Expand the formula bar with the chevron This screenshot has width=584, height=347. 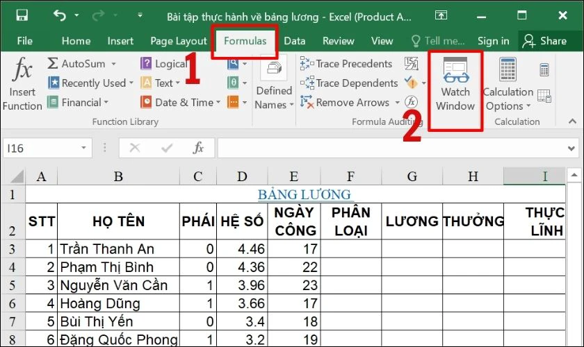[x=571, y=149]
